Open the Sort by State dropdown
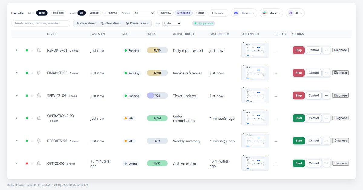363x190 pixels. [x=172, y=23]
